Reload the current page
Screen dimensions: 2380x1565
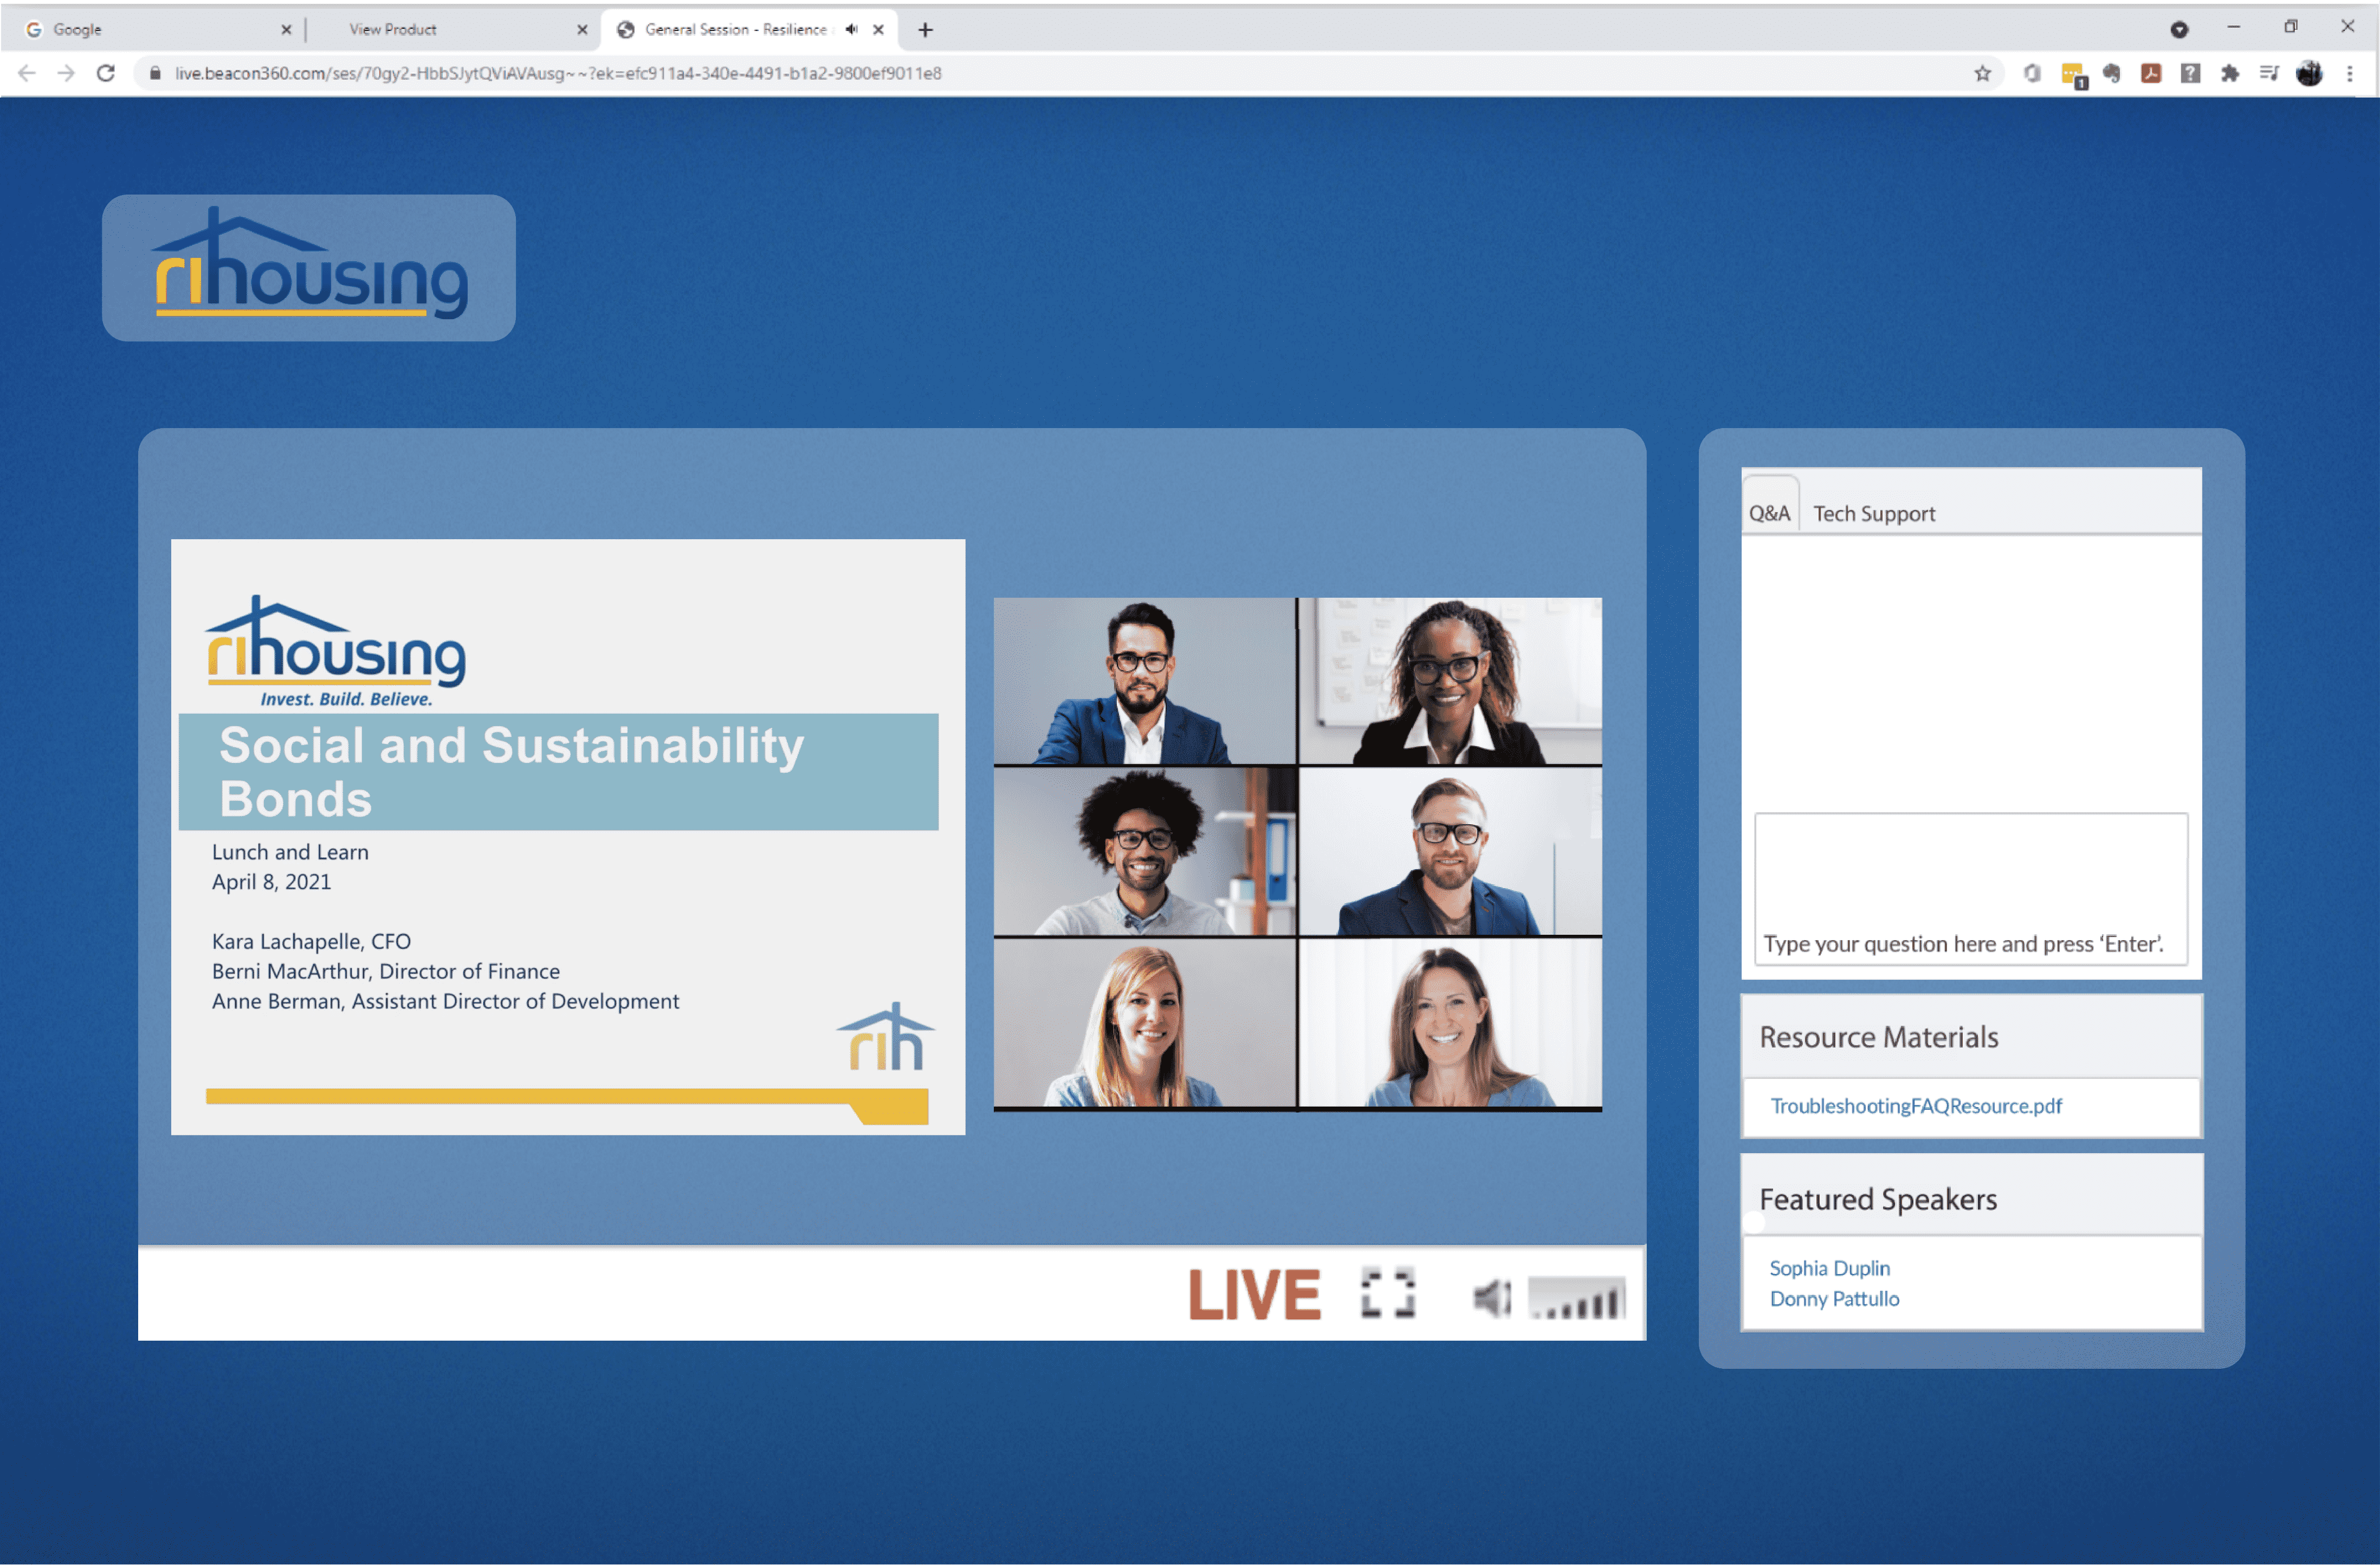(106, 73)
